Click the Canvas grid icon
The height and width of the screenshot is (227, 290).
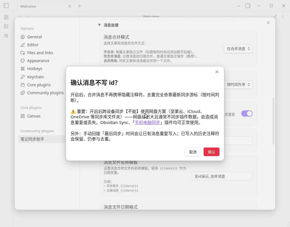pos(23,116)
